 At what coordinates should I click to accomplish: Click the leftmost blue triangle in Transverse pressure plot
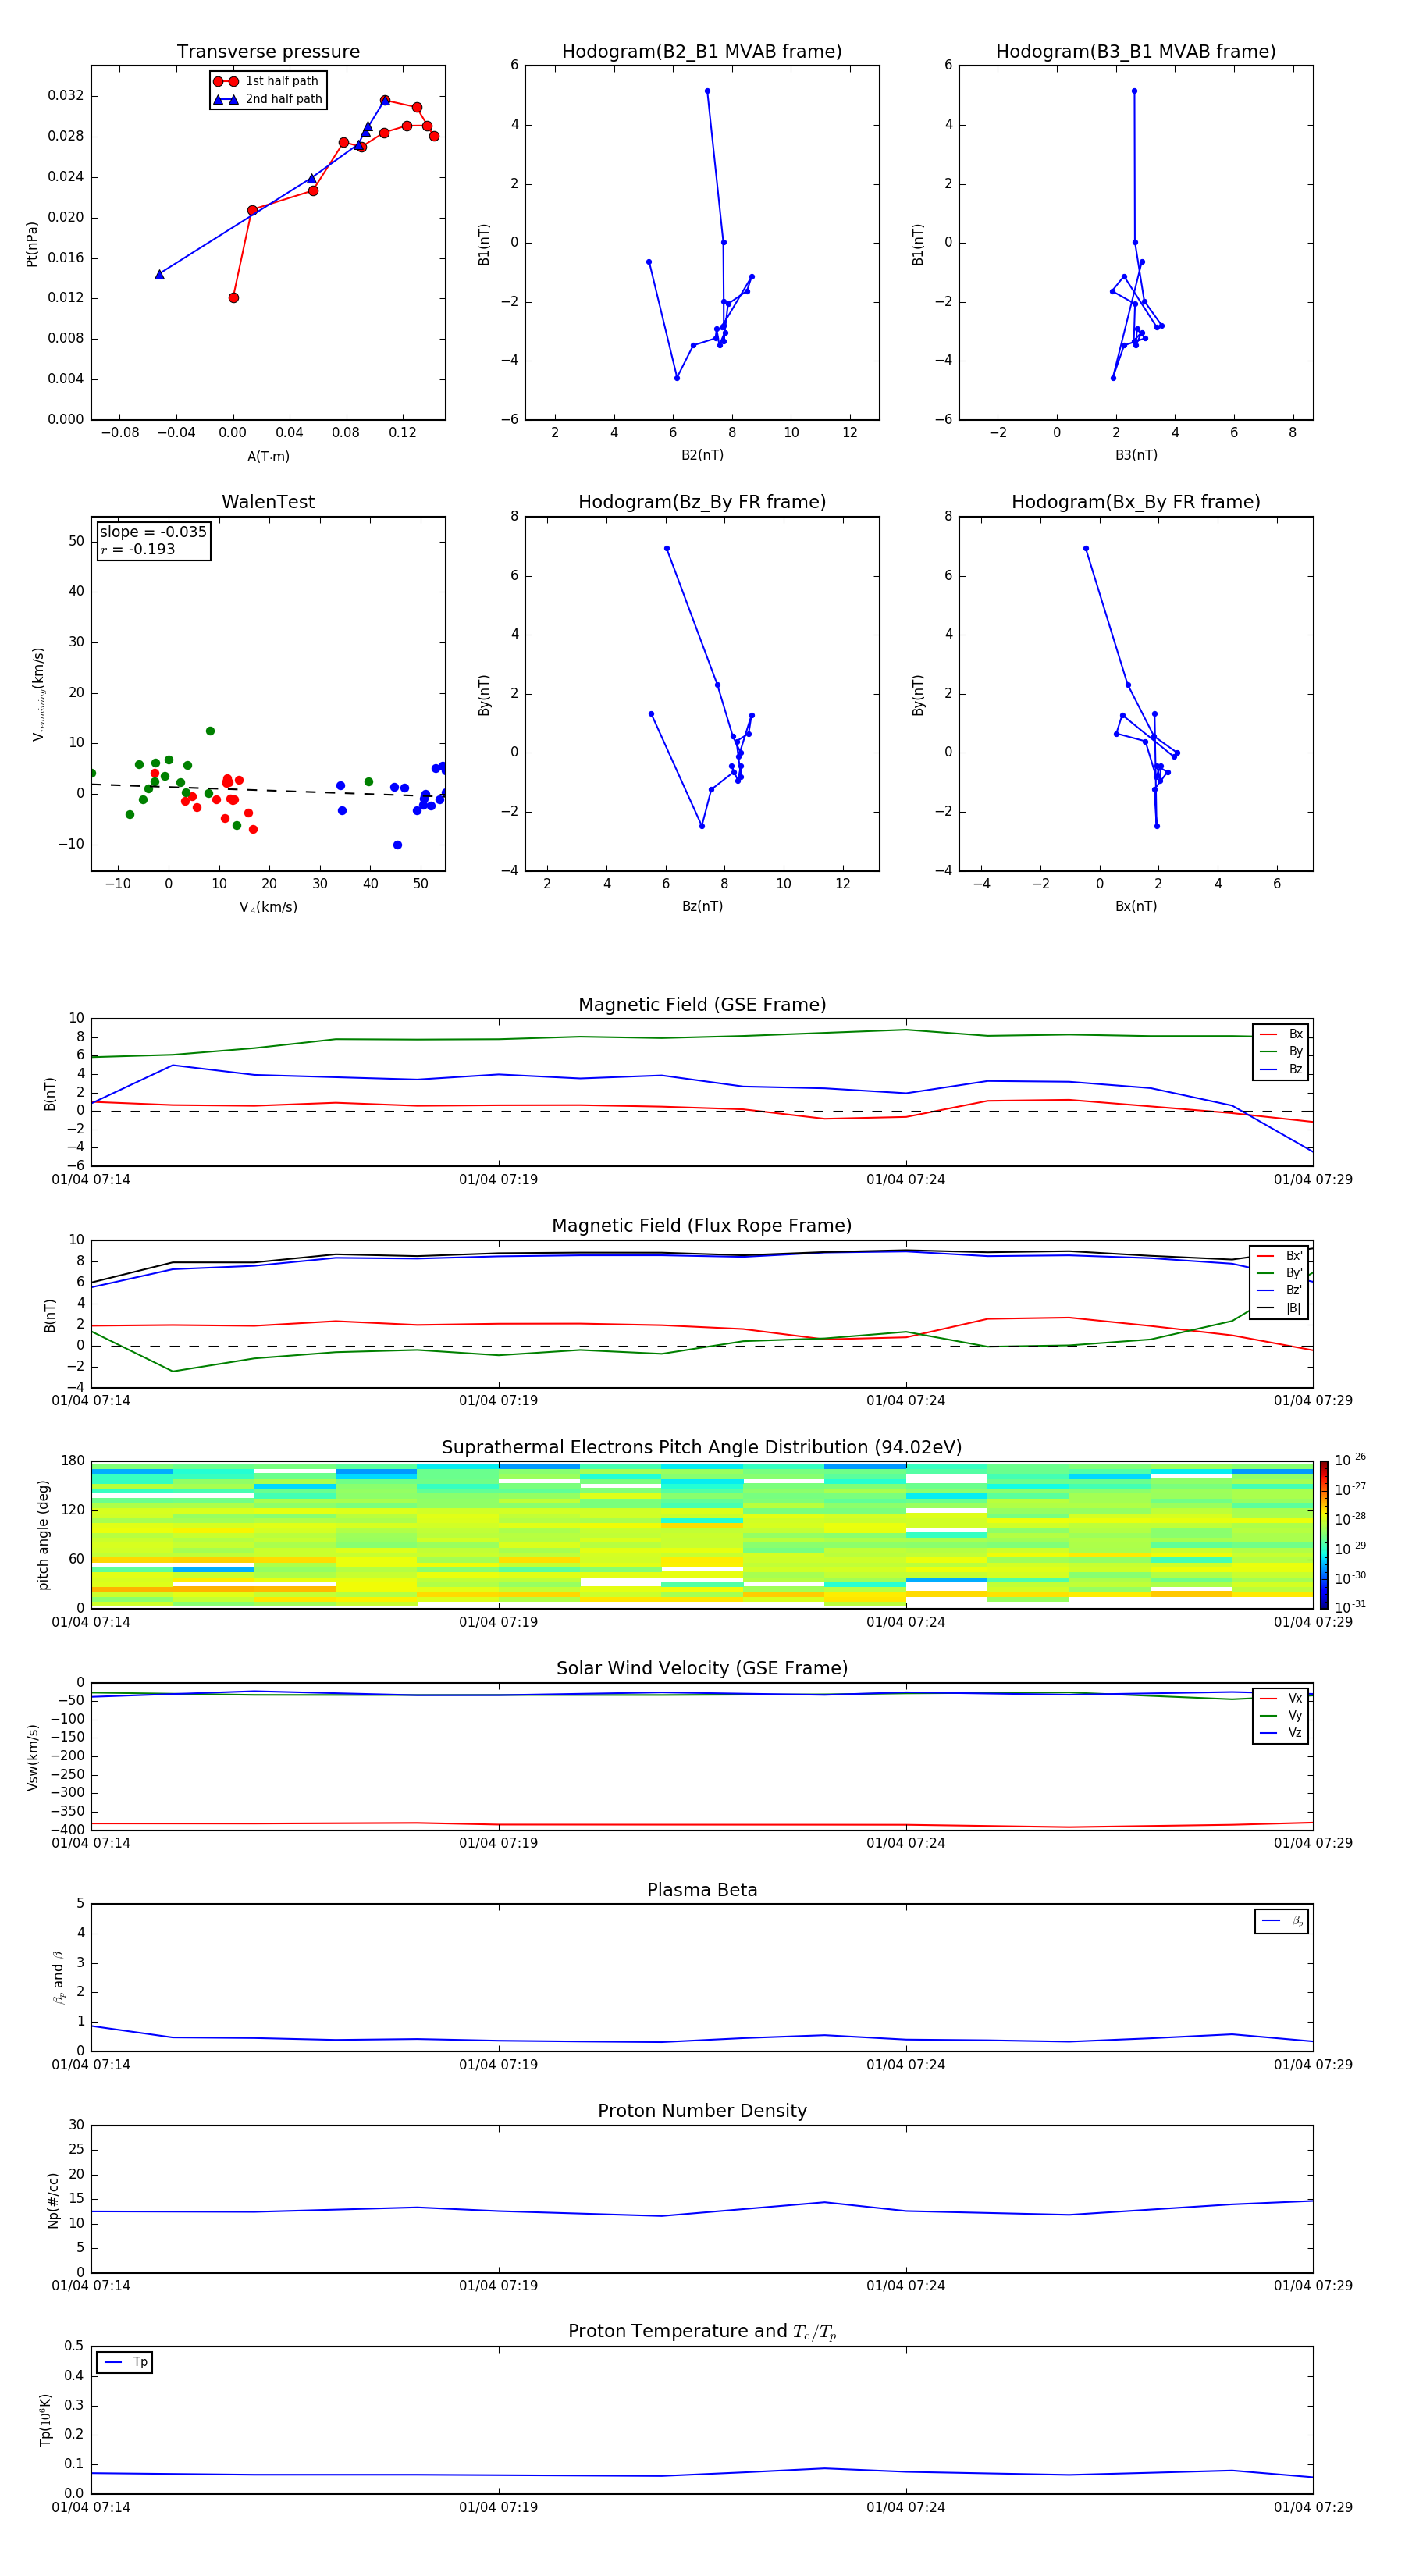[159, 274]
